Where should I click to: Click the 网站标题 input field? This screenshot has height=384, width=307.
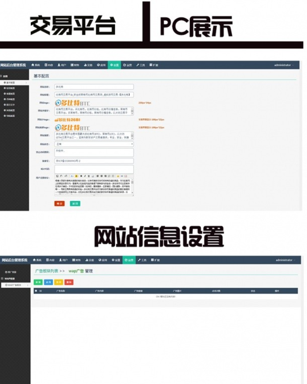[x=94, y=94]
